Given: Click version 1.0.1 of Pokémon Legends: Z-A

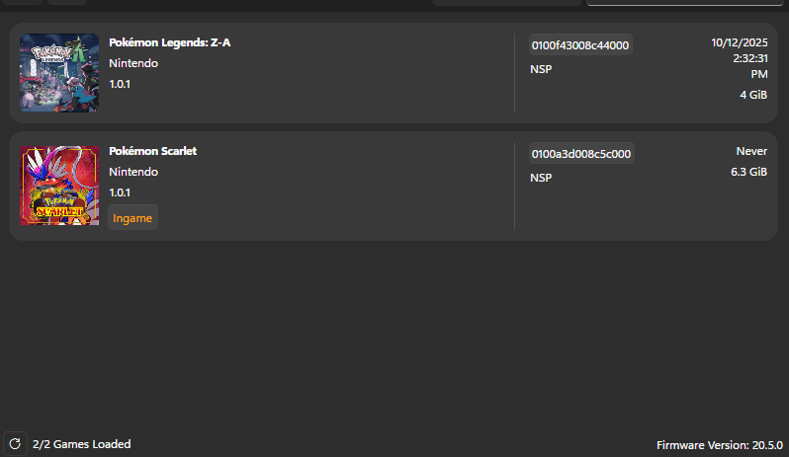Looking at the screenshot, I should pos(120,84).
